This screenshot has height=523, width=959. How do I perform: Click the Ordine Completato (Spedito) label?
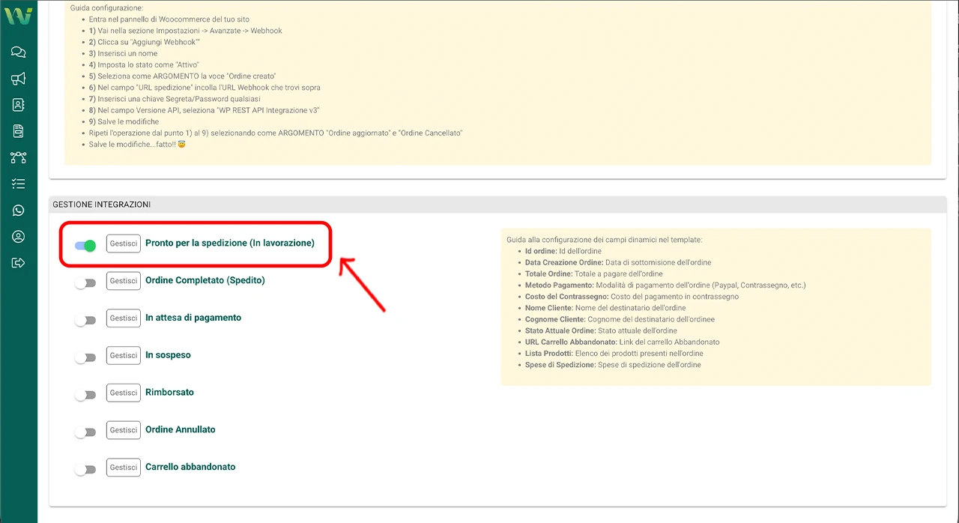pos(205,280)
